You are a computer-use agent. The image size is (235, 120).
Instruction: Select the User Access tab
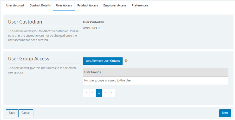(64, 5)
